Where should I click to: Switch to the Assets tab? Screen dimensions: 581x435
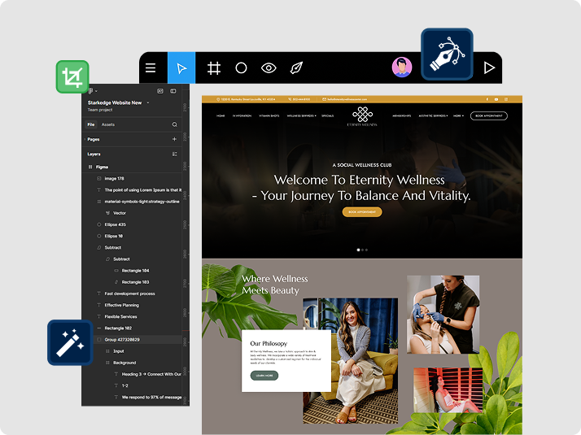pyautogui.click(x=108, y=124)
